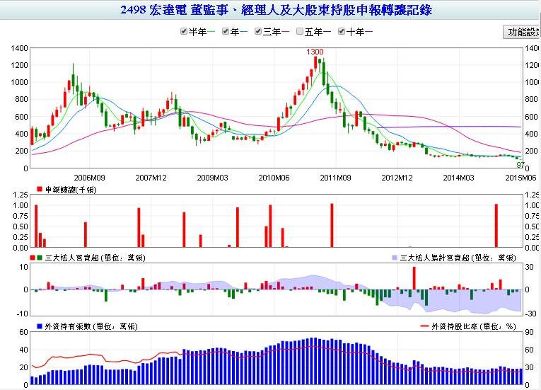Click the 2498 宏達電 chart title
This screenshot has width=541, height=390.
click(276, 10)
